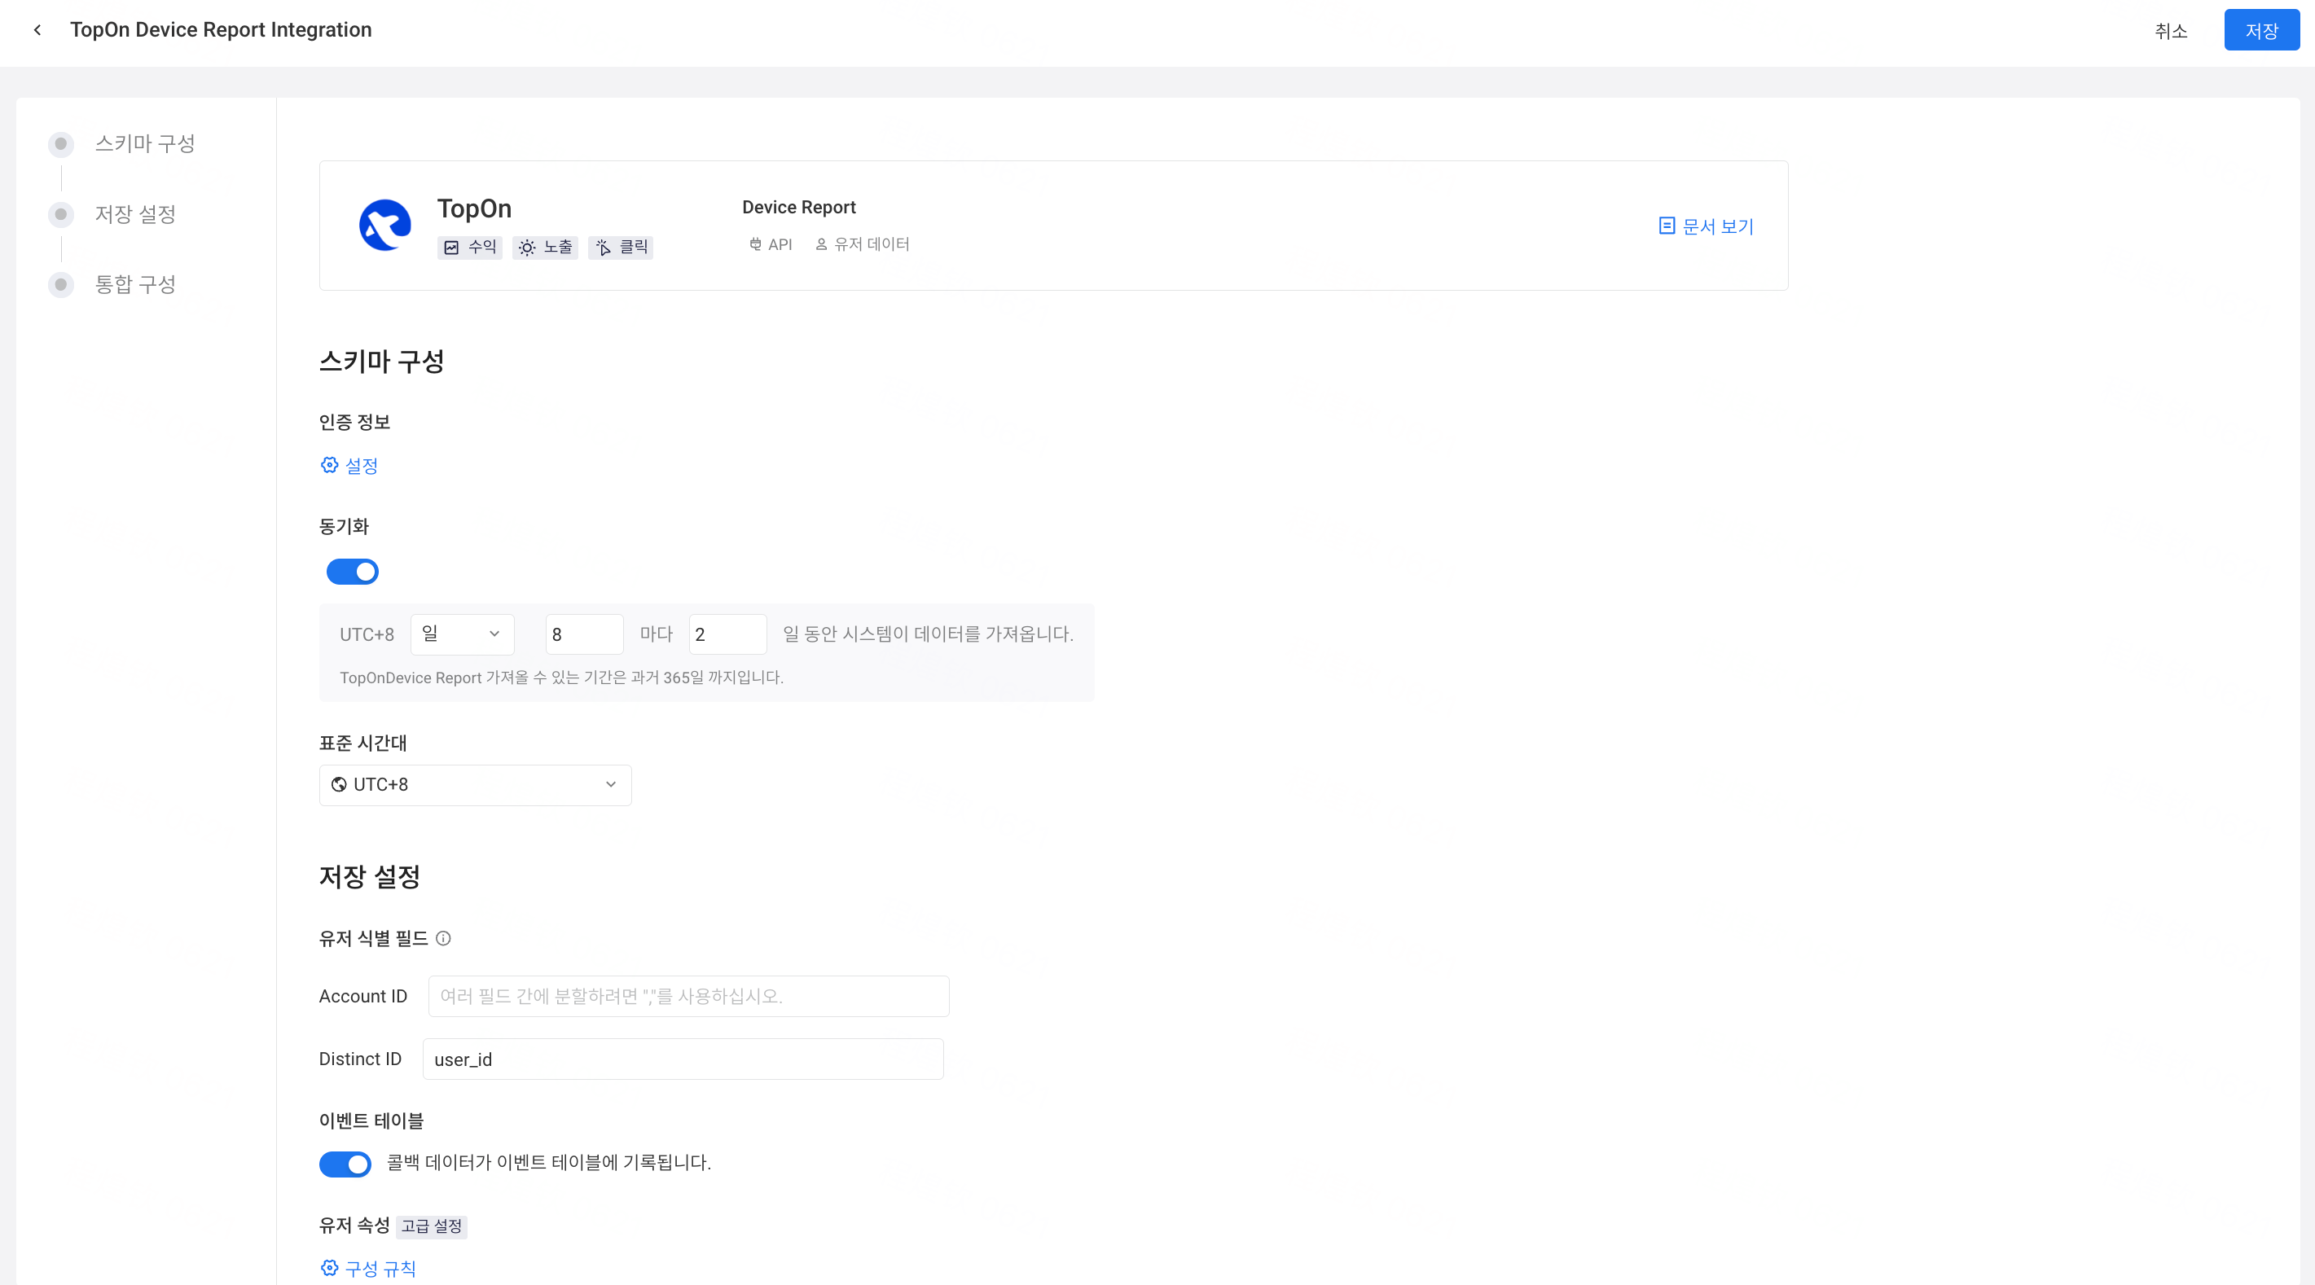Click the TopOn logo icon

(x=384, y=225)
